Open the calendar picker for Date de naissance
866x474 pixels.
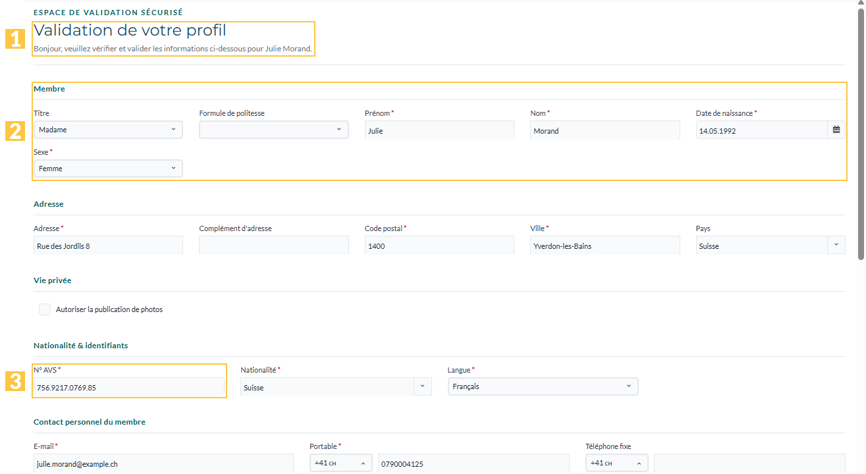point(836,130)
